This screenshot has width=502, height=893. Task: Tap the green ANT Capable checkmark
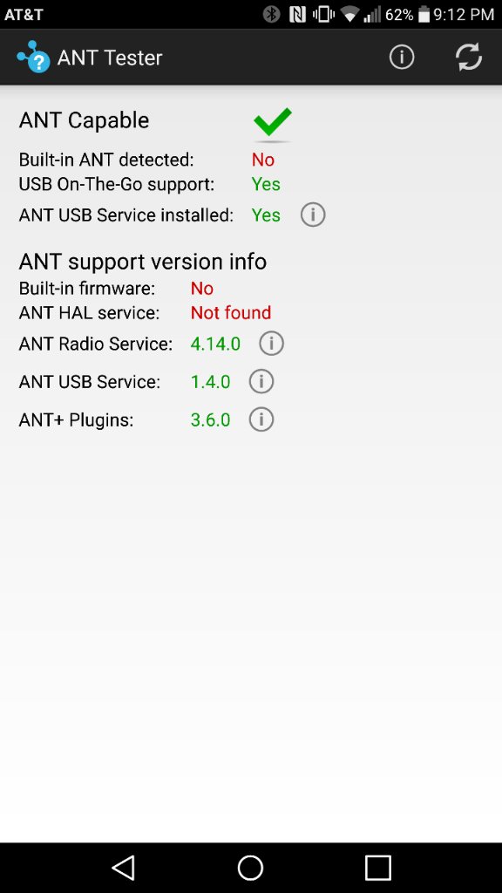pyautogui.click(x=273, y=122)
